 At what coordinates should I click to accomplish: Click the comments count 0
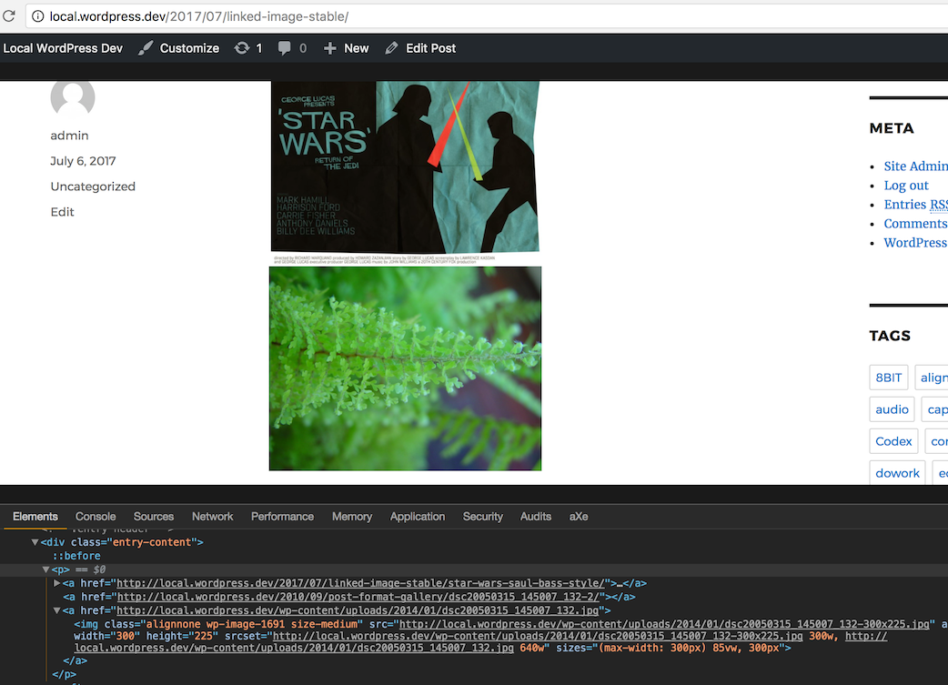(x=303, y=48)
